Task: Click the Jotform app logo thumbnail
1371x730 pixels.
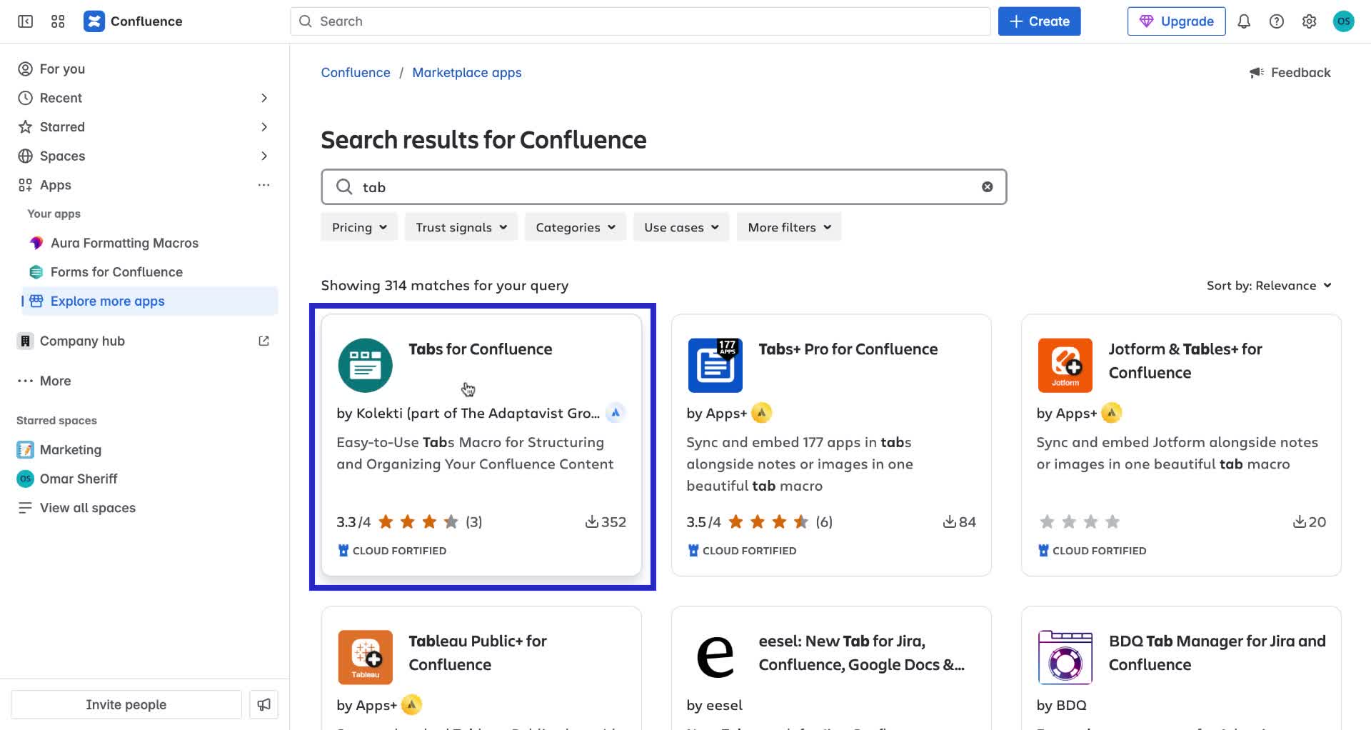Action: click(1065, 365)
